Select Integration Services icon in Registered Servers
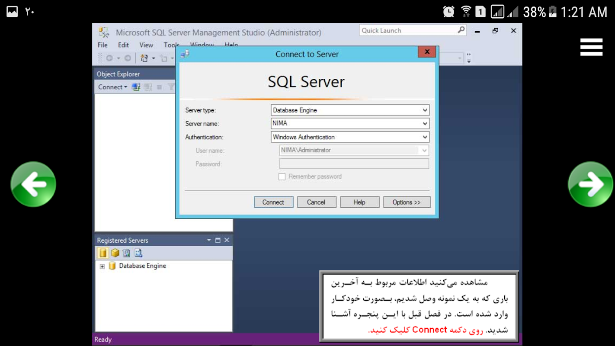Screen dimensions: 615x346 pos(138,253)
